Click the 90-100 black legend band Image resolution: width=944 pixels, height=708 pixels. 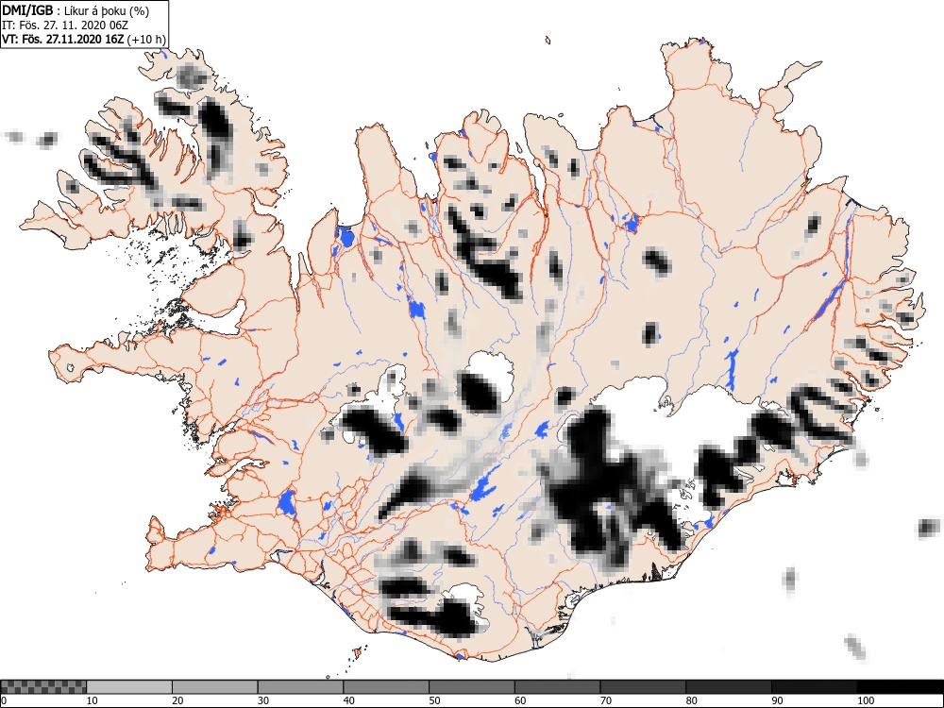[814, 687]
